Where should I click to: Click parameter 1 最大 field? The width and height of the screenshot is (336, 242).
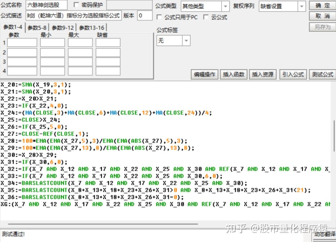80,43
